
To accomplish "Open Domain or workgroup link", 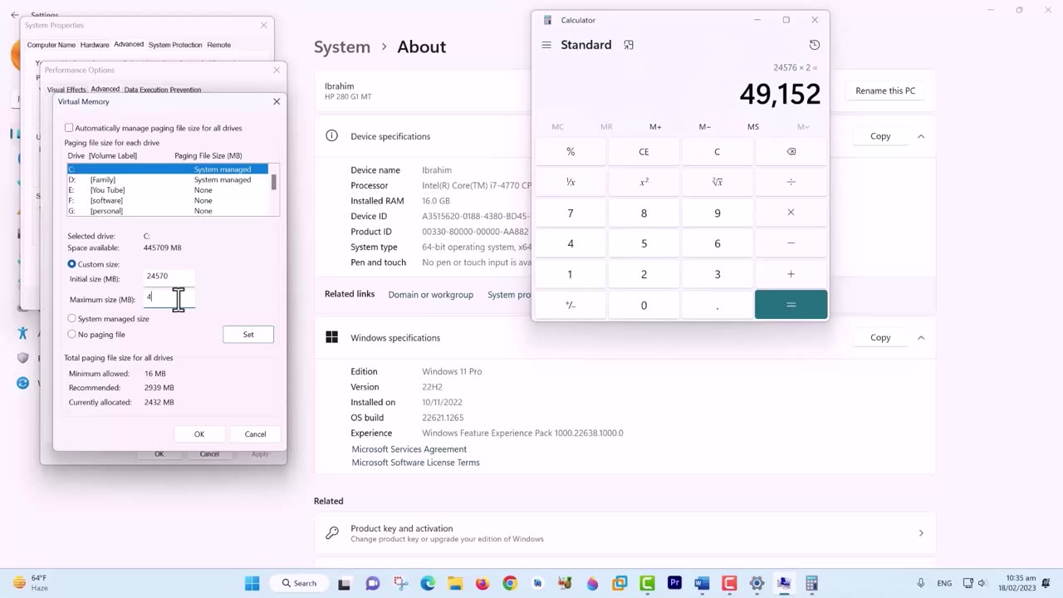I will 430,295.
